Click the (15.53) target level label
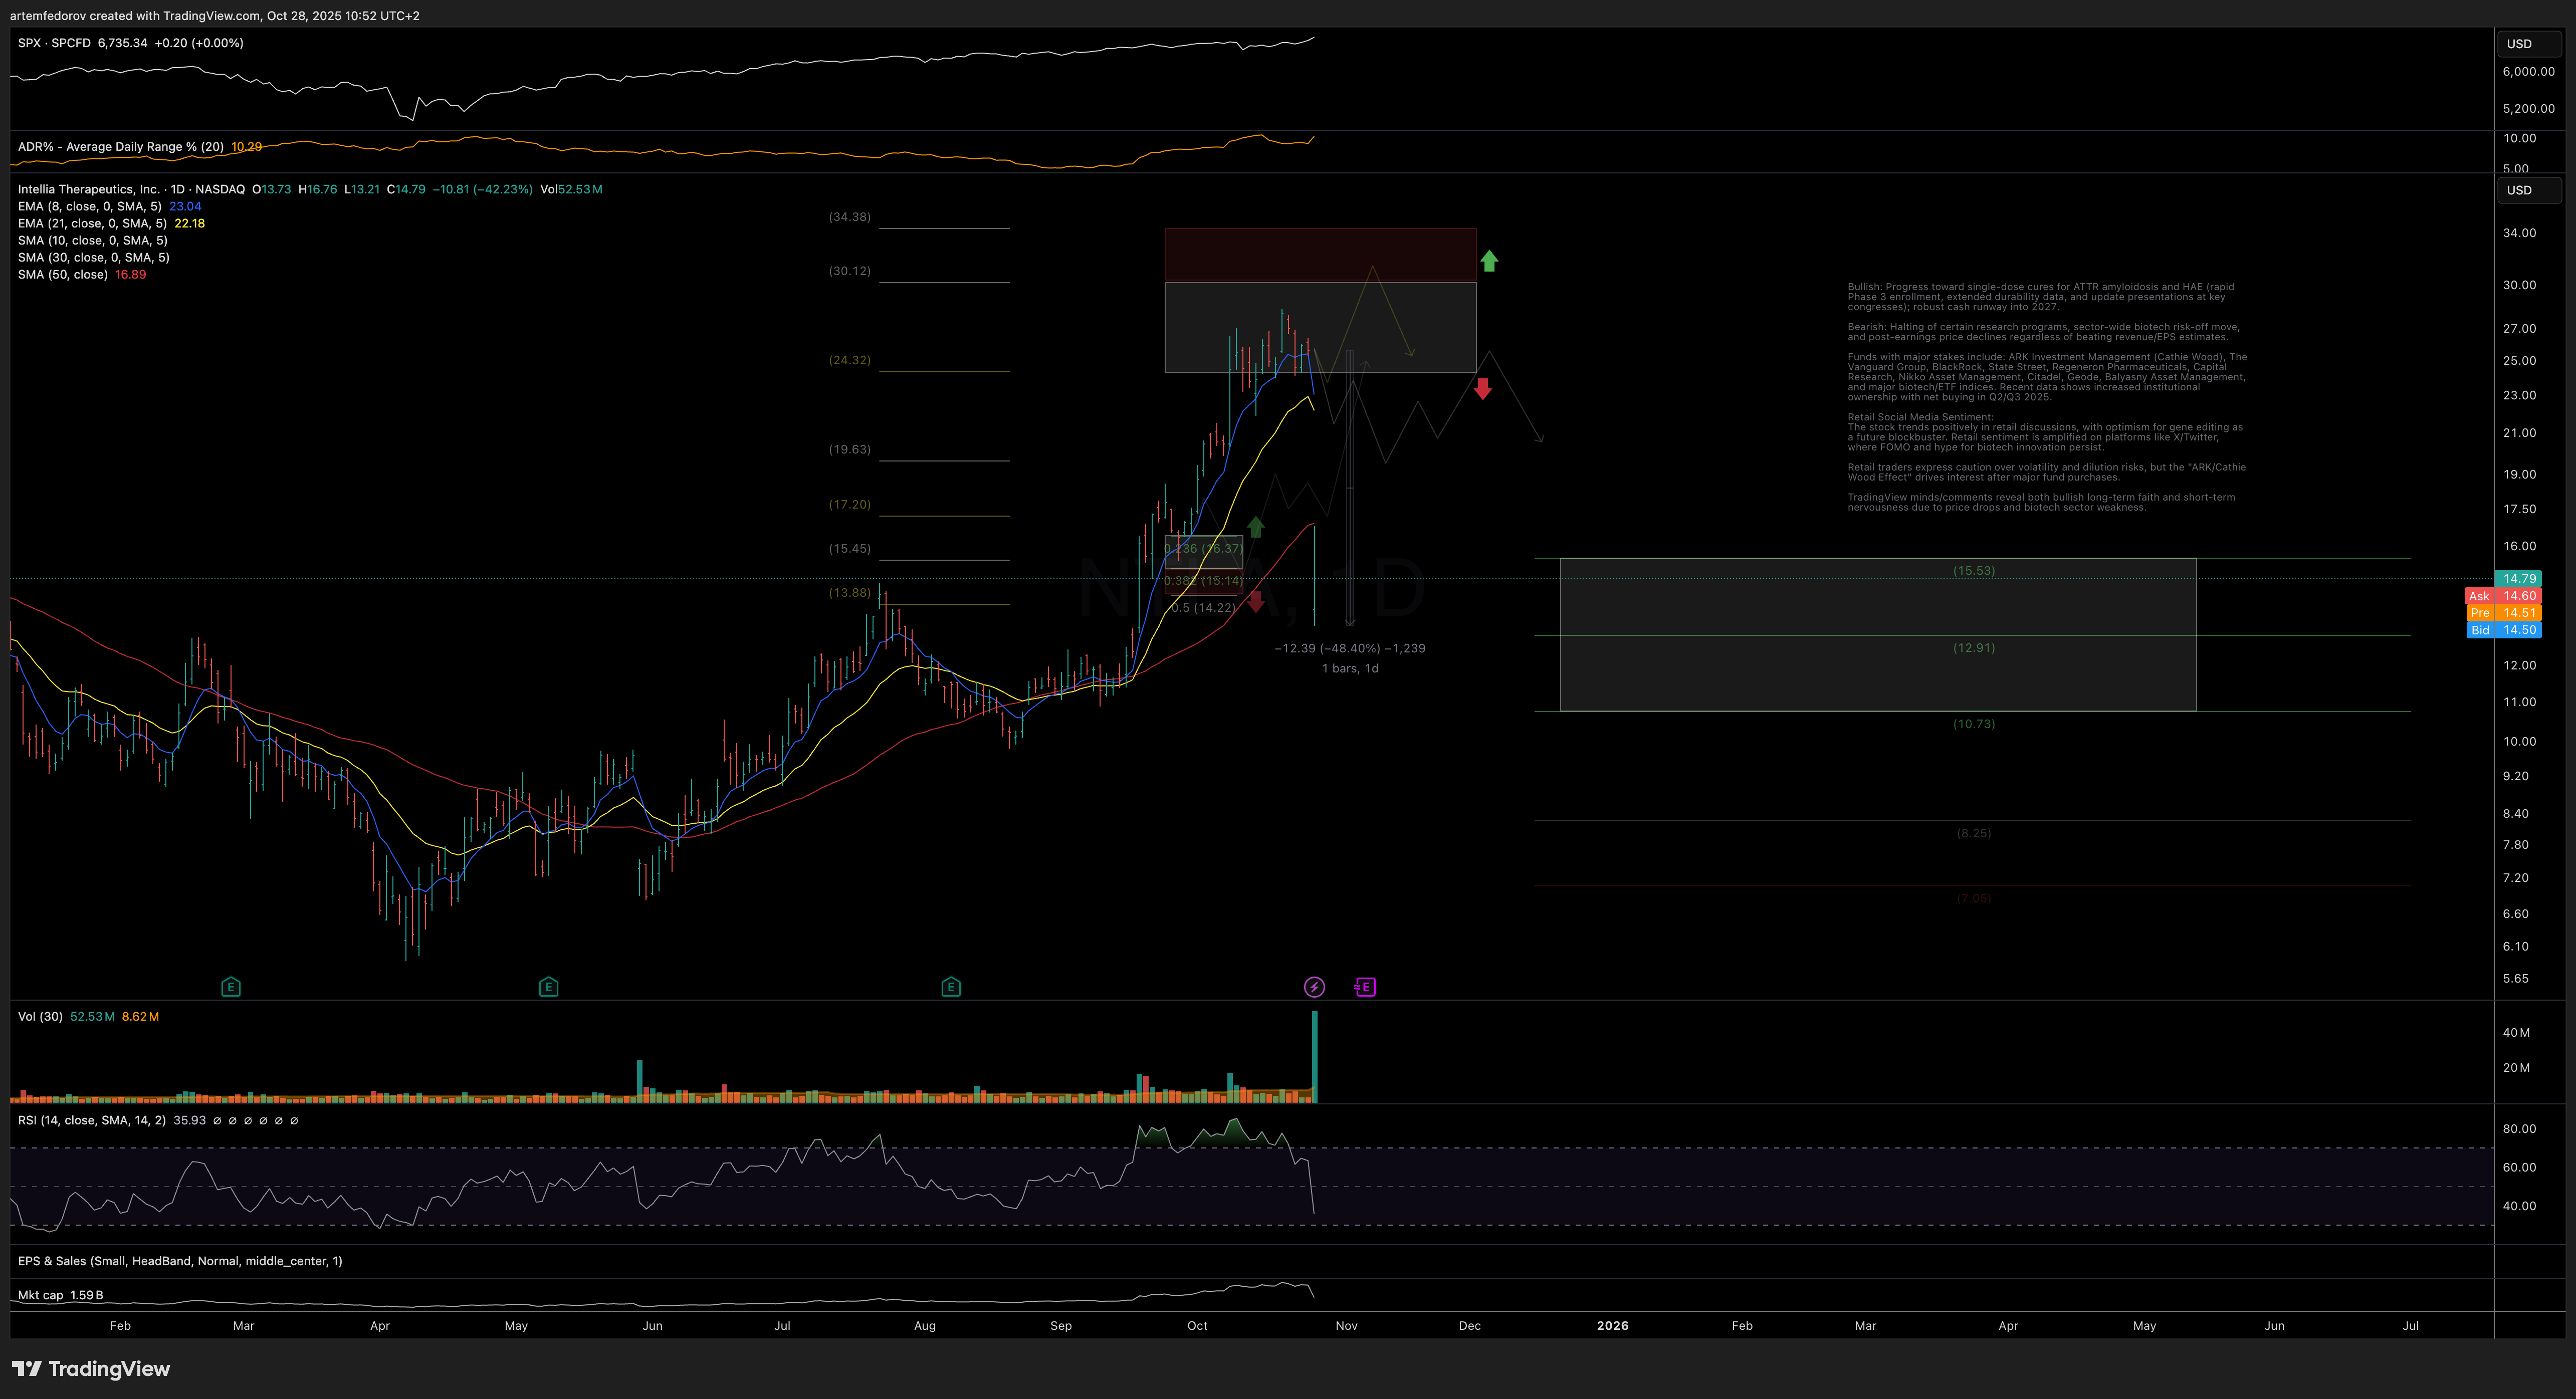The width and height of the screenshot is (2576, 1399). pyautogui.click(x=1974, y=571)
